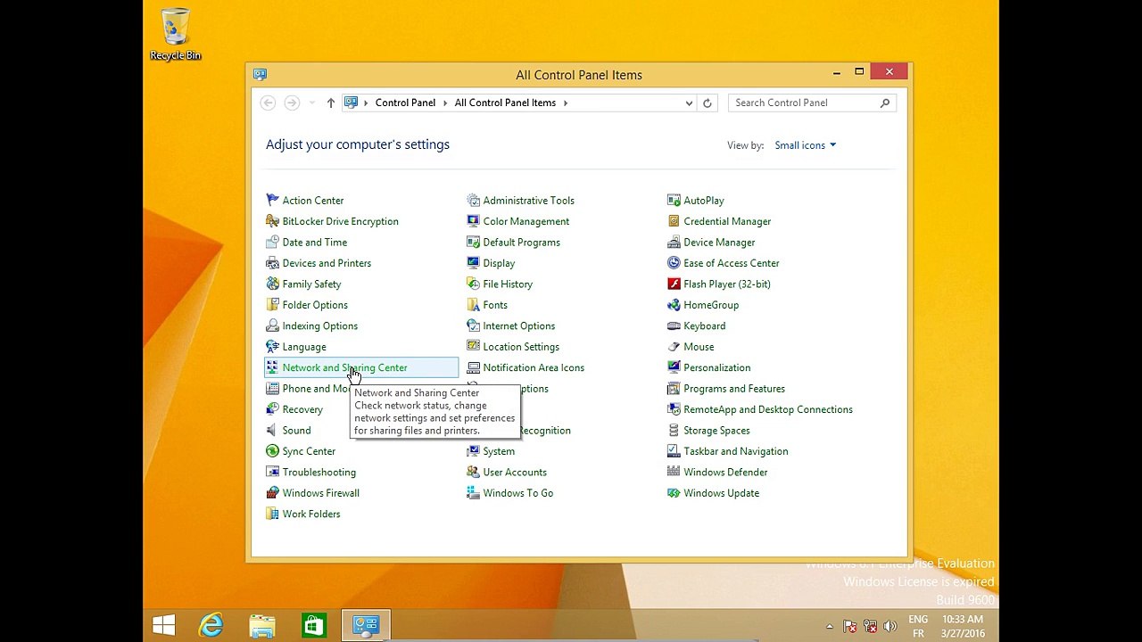Open the Recycle Bin desktop icon

tap(175, 34)
